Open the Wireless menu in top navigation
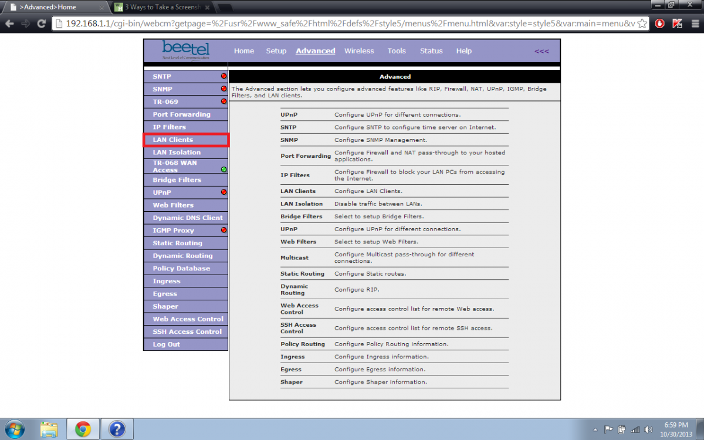This screenshot has height=440, width=704. pyautogui.click(x=359, y=51)
